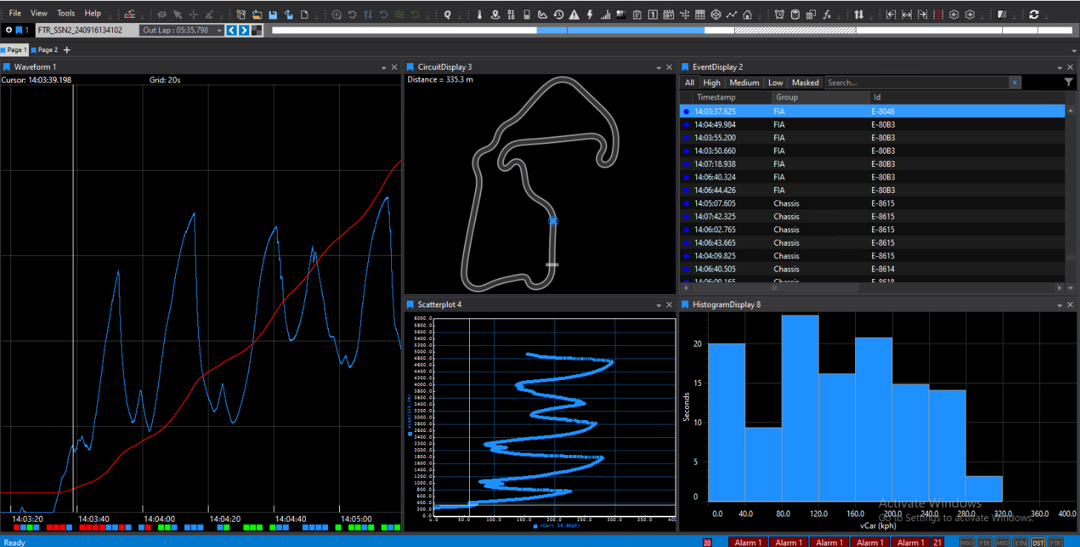Sort events by the Timestamp column header
Viewport: 1080px width, 547px height.
point(716,97)
